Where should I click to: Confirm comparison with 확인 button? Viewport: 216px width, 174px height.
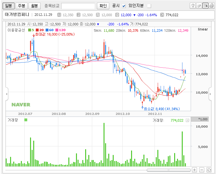coord(103,6)
